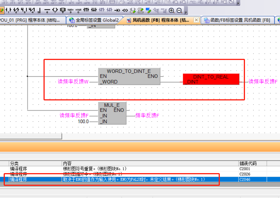Select the normally closed contact tool
The width and height of the screenshot is (280, 198).
click(x=16, y=11)
